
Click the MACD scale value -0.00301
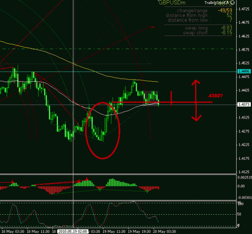(x=245, y=198)
